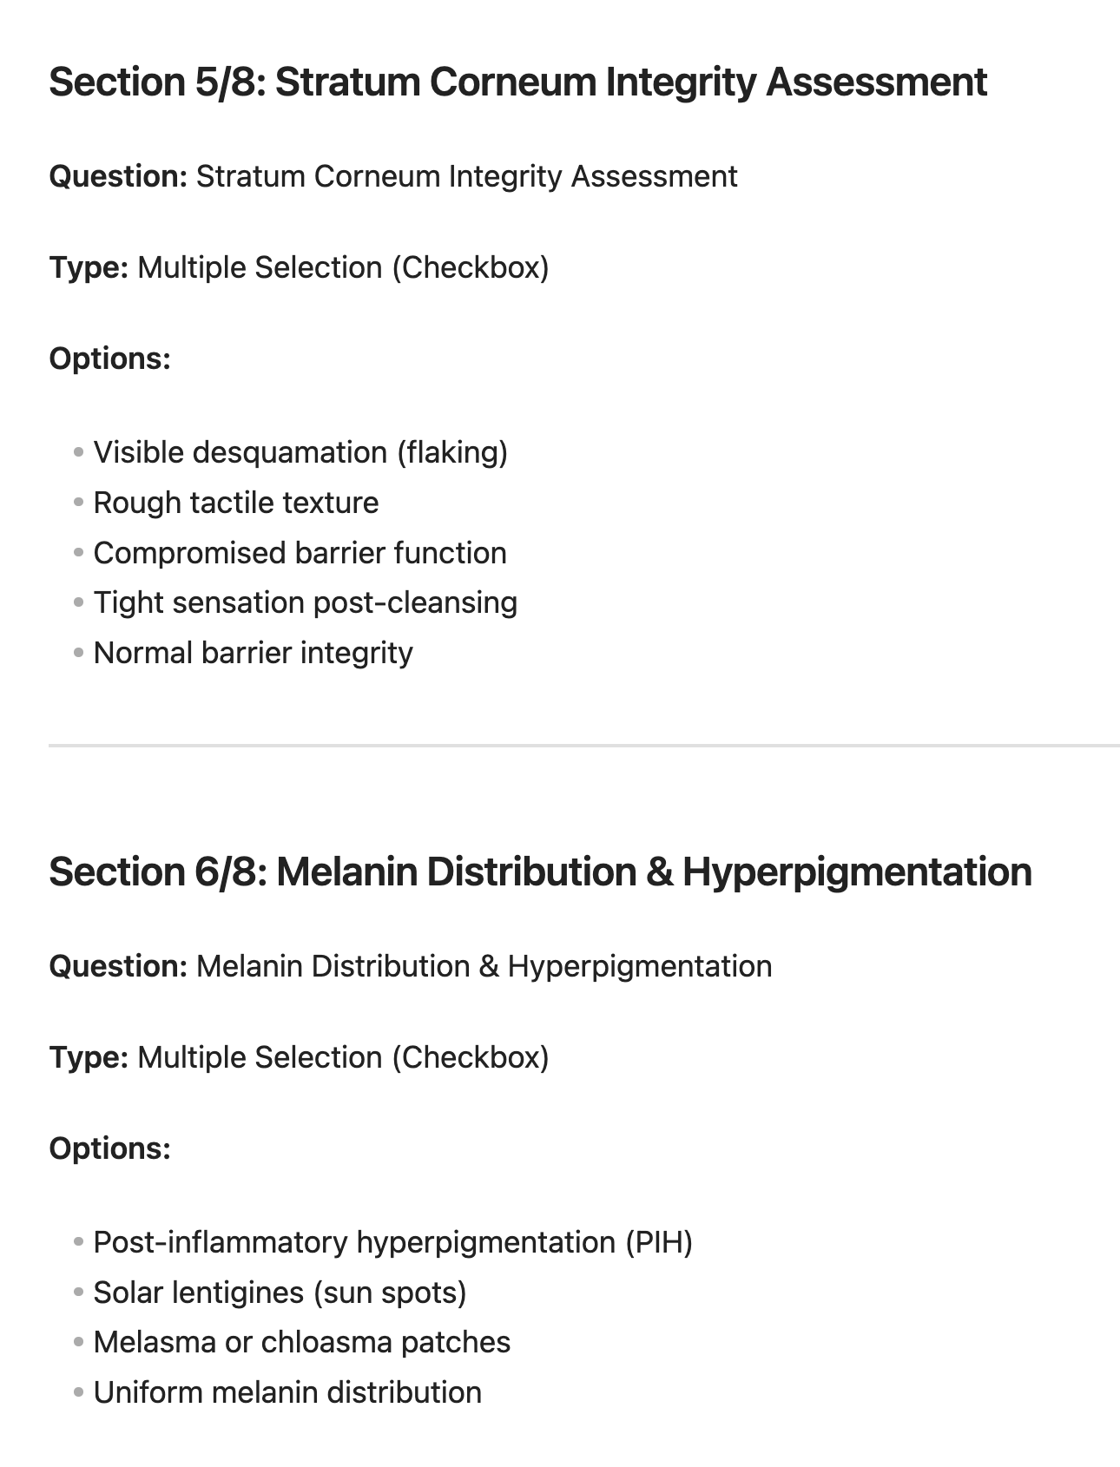Click 'Type:' label in Section 5/8

[89, 267]
